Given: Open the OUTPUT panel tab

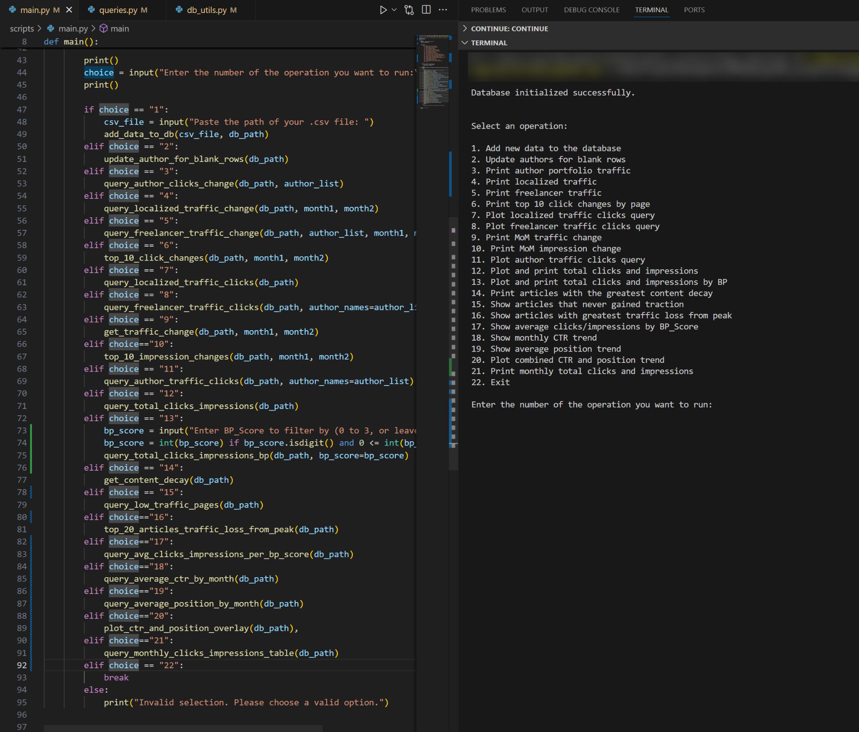Looking at the screenshot, I should 534,10.
